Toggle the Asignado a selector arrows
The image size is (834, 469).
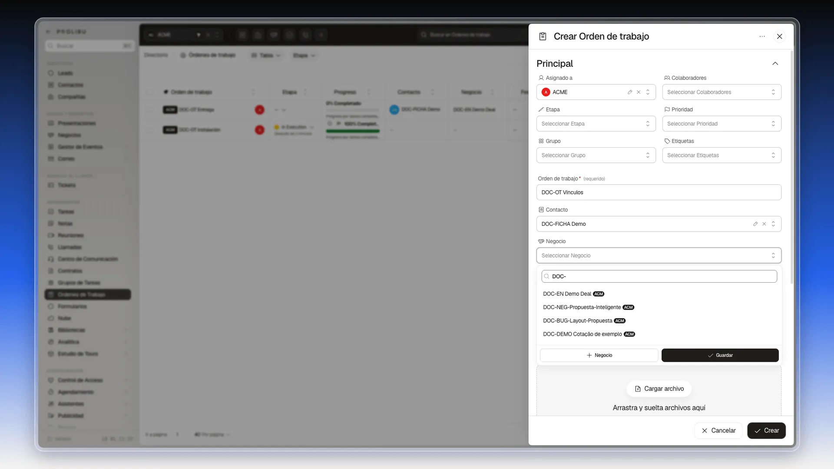click(648, 92)
